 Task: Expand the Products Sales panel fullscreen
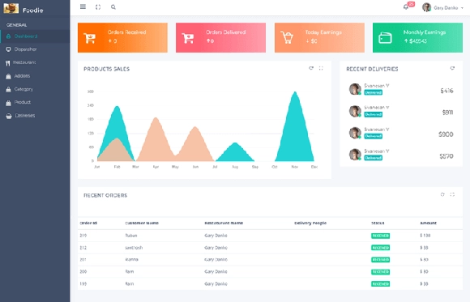[321, 68]
